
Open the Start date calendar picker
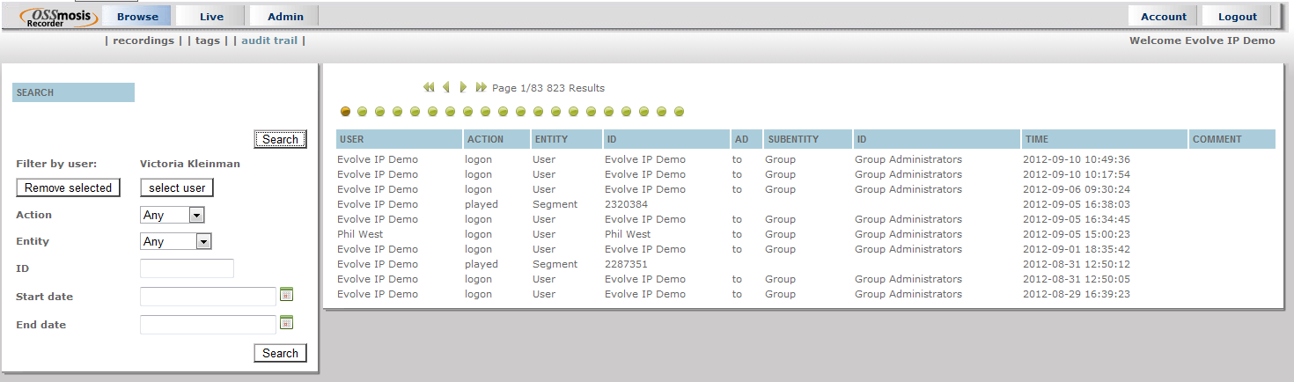point(286,295)
